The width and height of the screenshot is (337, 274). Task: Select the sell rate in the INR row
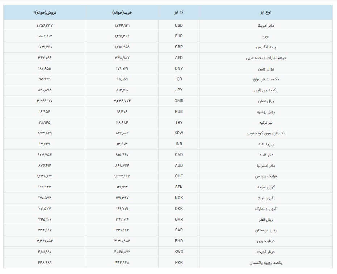[x=45, y=144]
